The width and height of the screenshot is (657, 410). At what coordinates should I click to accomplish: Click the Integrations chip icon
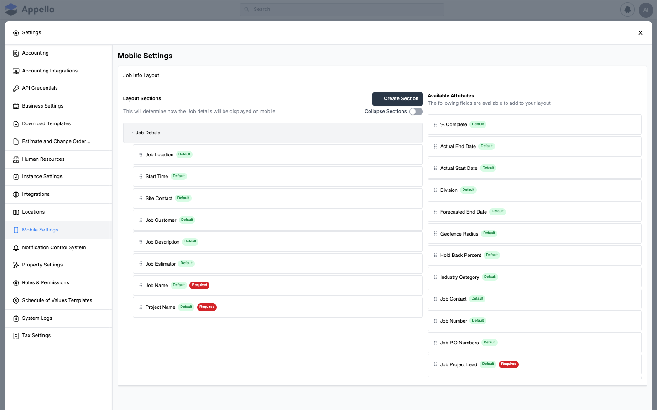point(16,195)
